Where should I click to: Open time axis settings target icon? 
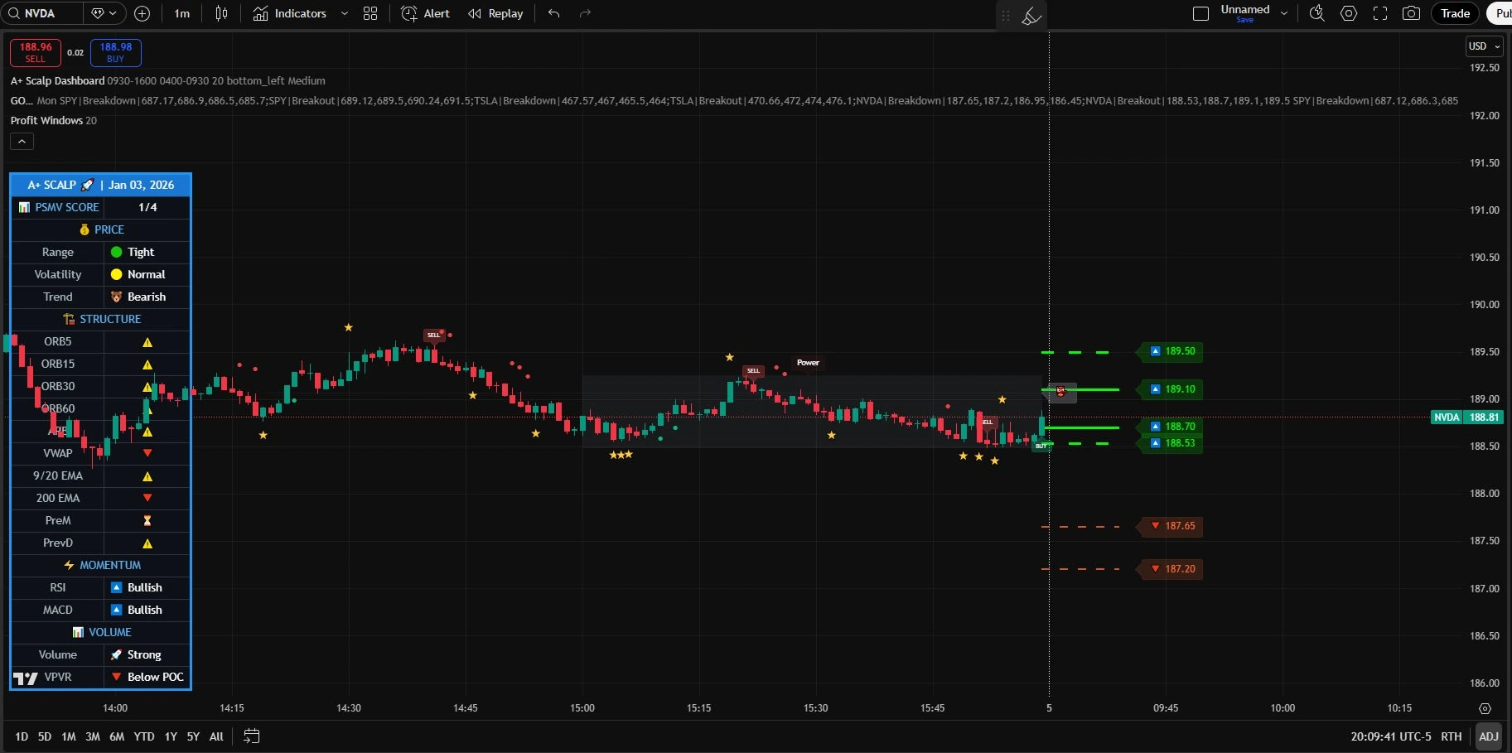coord(1485,709)
